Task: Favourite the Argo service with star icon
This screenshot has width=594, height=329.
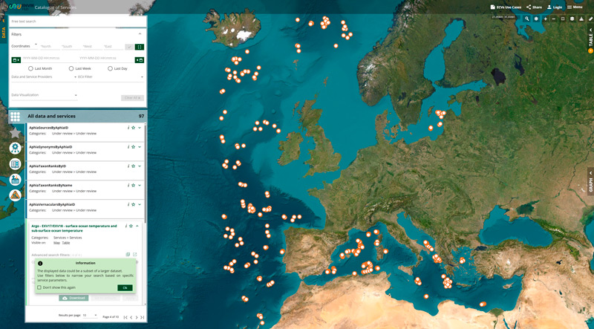Action: [x=131, y=226]
